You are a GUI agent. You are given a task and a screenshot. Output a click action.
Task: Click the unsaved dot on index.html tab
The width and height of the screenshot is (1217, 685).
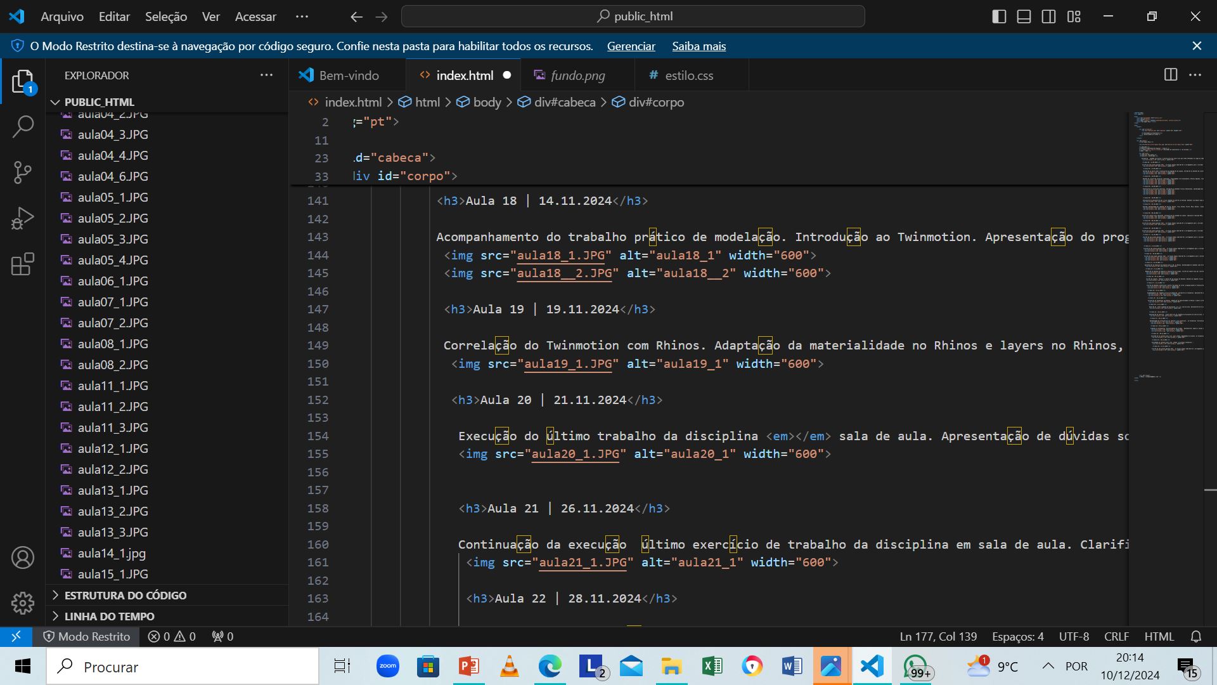click(x=506, y=75)
